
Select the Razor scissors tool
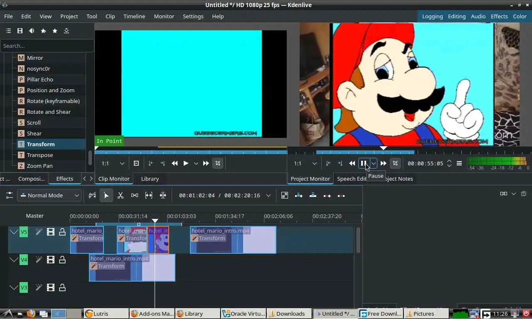(x=121, y=195)
